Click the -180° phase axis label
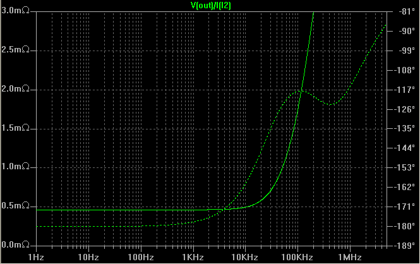 [x=404, y=226]
